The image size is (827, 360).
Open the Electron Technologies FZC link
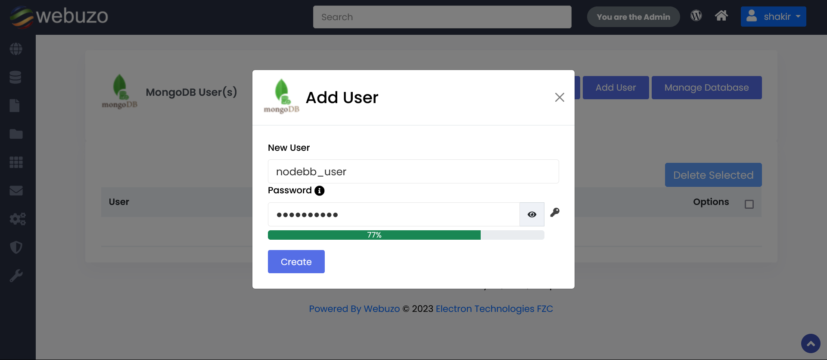tap(494, 309)
